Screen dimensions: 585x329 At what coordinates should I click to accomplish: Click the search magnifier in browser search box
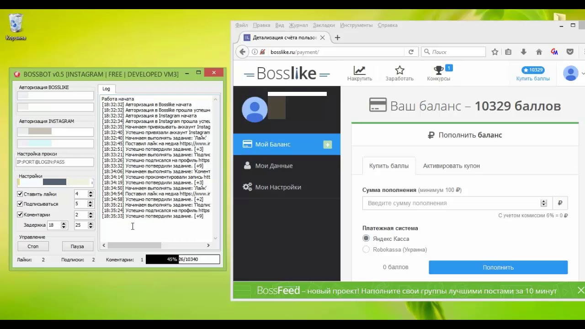[x=426, y=52]
